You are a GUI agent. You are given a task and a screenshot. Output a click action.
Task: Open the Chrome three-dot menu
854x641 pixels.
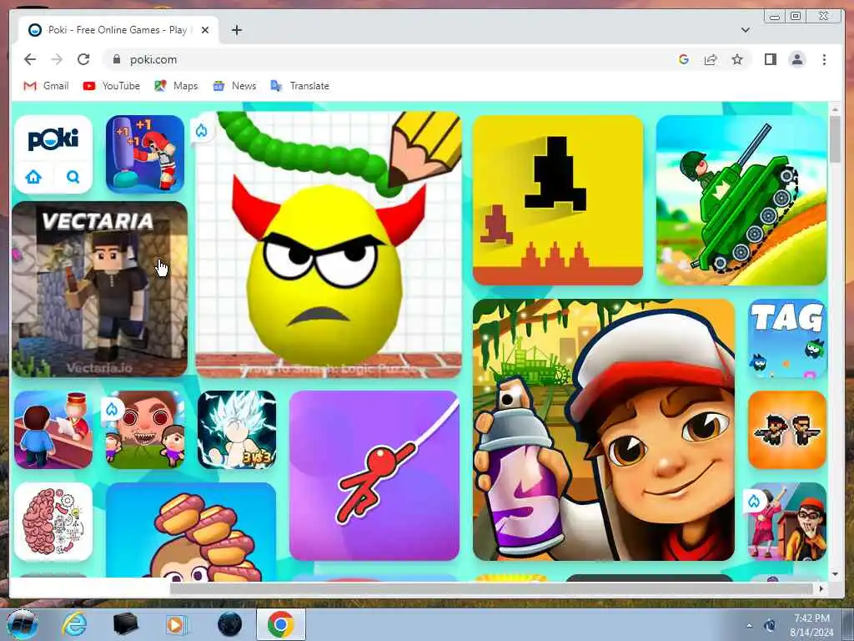tap(824, 59)
